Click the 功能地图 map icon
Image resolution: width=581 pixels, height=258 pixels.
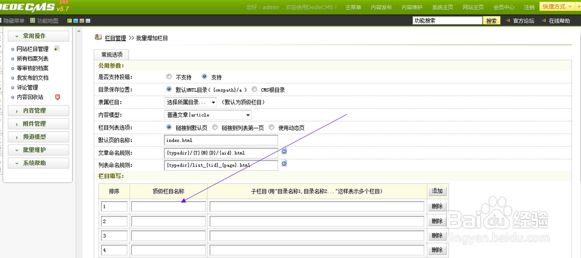click(x=33, y=21)
